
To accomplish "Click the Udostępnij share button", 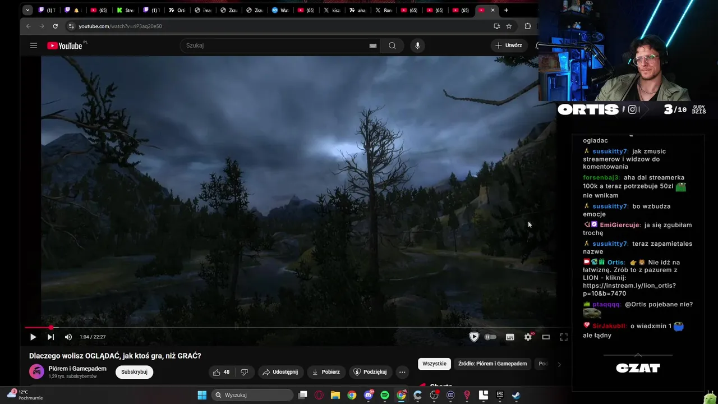I will tap(280, 372).
